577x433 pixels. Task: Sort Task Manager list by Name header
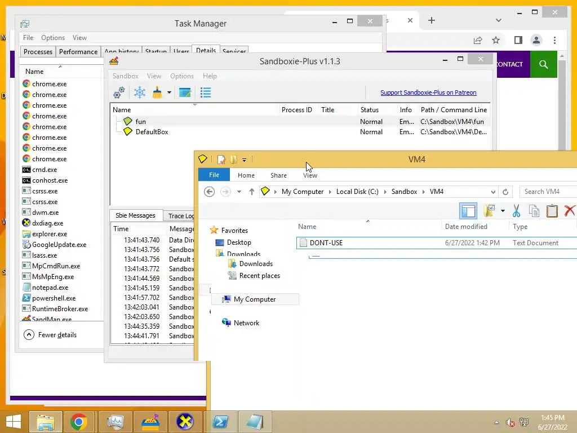[x=34, y=72]
